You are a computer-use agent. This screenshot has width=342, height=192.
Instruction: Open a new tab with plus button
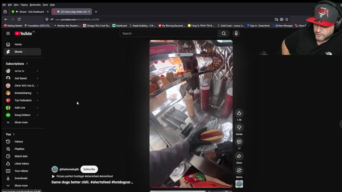[96, 12]
